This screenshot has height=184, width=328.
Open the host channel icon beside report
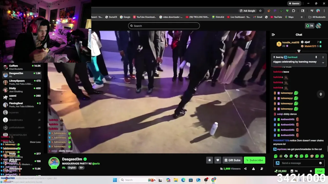262,169
